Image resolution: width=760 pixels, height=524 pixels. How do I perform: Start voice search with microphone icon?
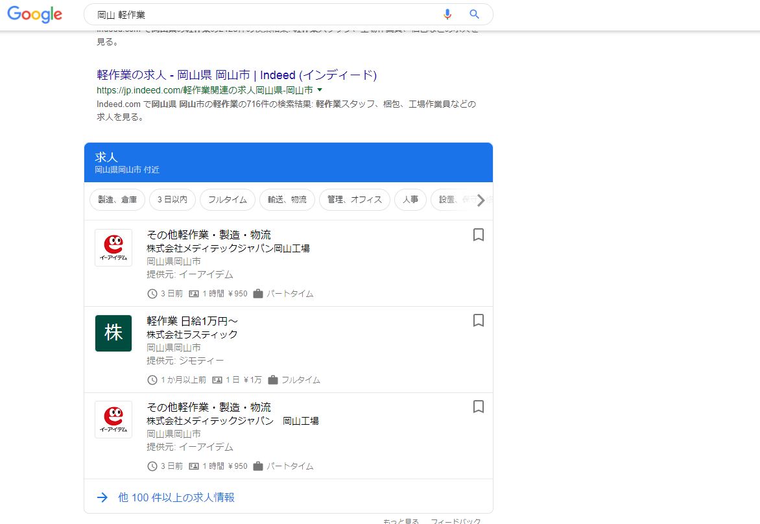[x=447, y=14]
